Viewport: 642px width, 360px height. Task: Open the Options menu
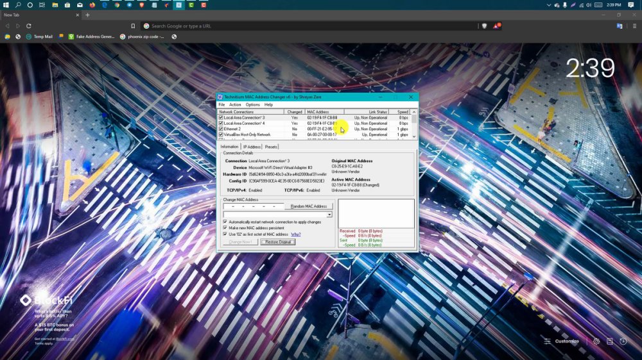coord(252,104)
